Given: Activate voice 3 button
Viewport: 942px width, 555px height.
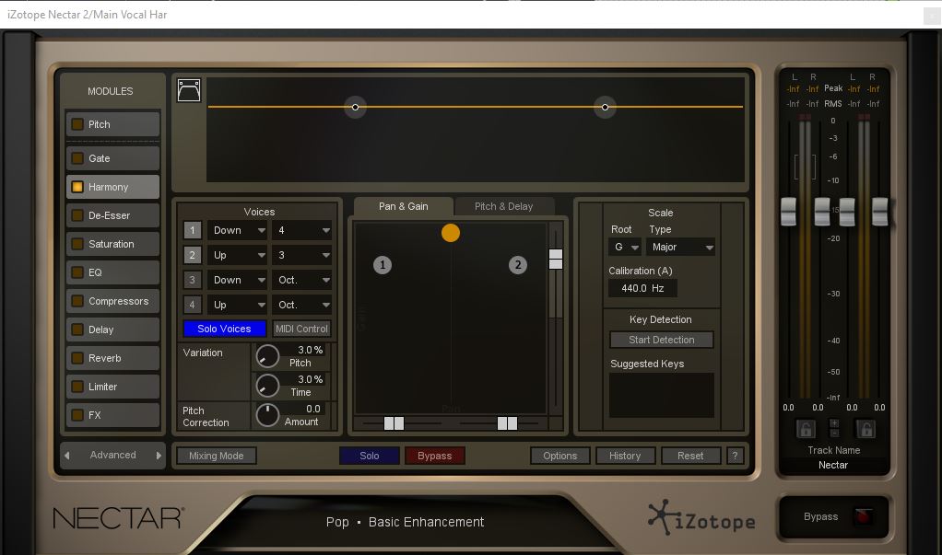Looking at the screenshot, I should [193, 280].
